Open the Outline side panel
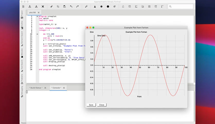The width and height of the screenshot is (215, 124). (22, 25)
